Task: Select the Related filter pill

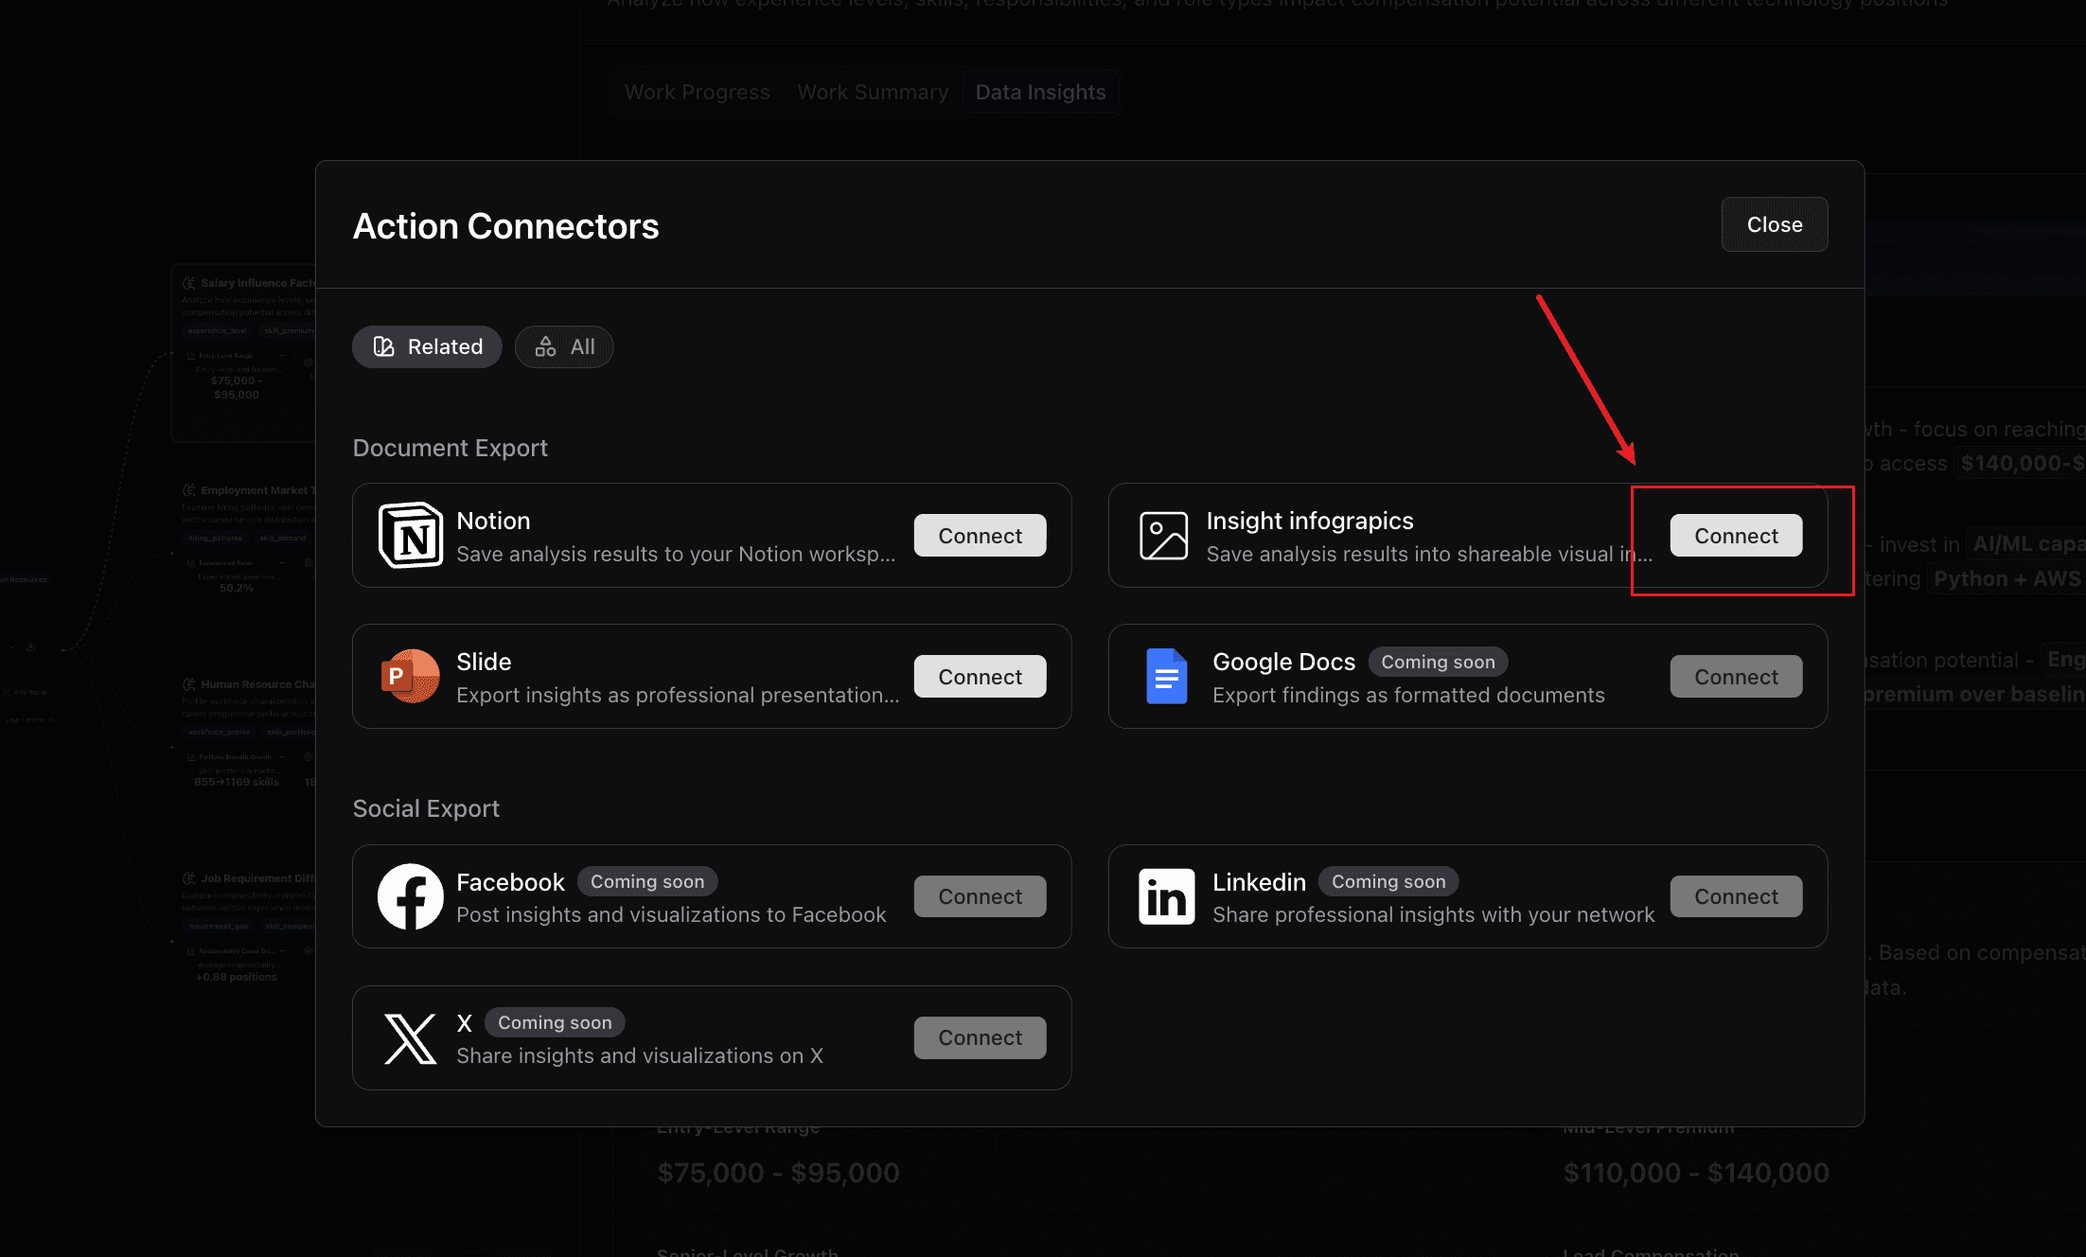Action: tap(427, 346)
